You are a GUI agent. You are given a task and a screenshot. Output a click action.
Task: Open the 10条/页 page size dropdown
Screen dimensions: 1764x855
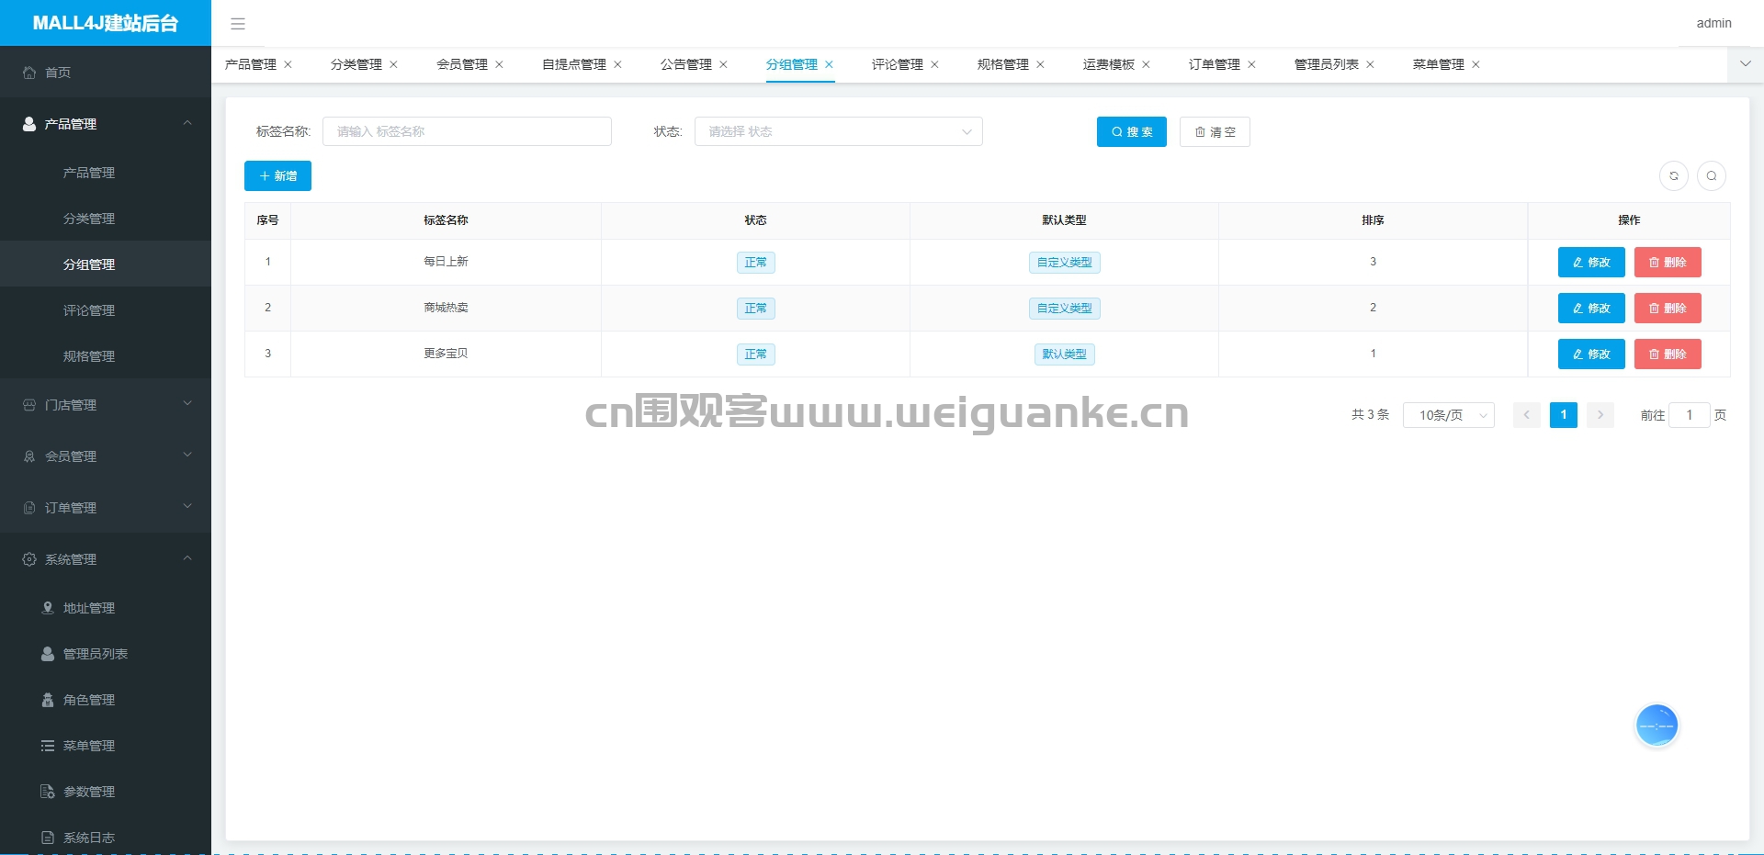(1449, 415)
